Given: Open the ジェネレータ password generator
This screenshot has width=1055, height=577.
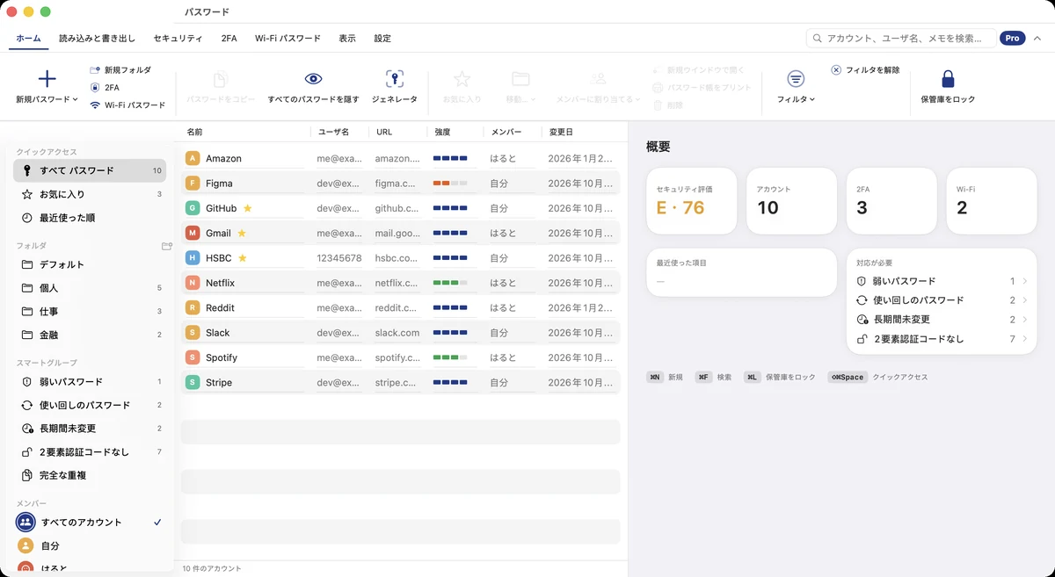Looking at the screenshot, I should [395, 88].
